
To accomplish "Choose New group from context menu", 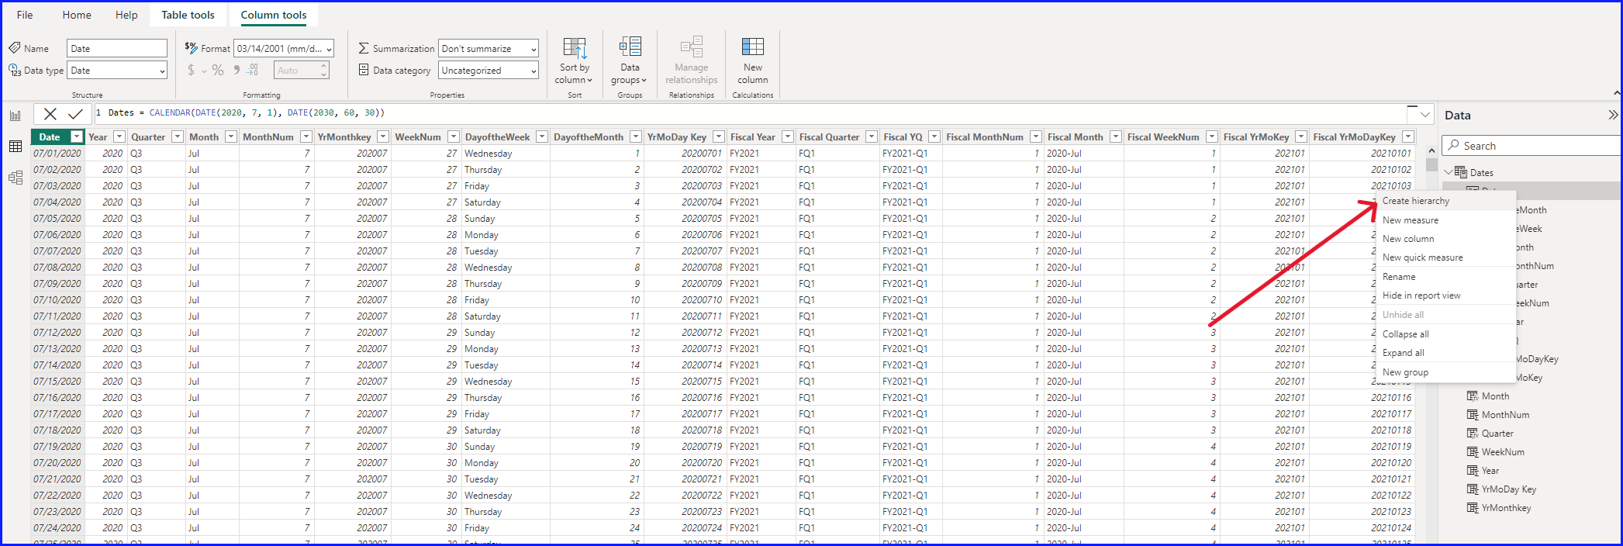I will pyautogui.click(x=1446, y=372).
